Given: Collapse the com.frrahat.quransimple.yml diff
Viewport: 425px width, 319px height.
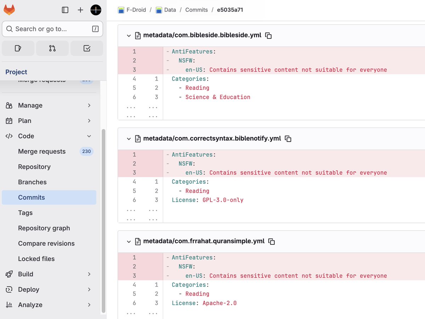Looking at the screenshot, I should pos(129,241).
